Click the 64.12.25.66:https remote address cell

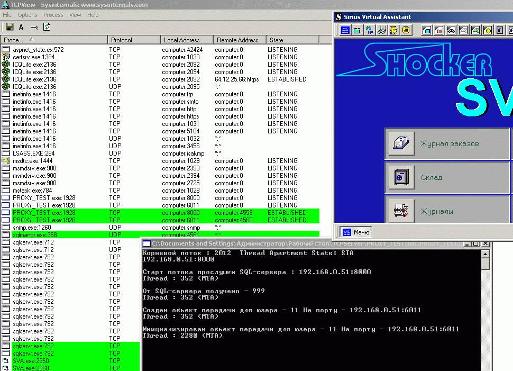(237, 79)
